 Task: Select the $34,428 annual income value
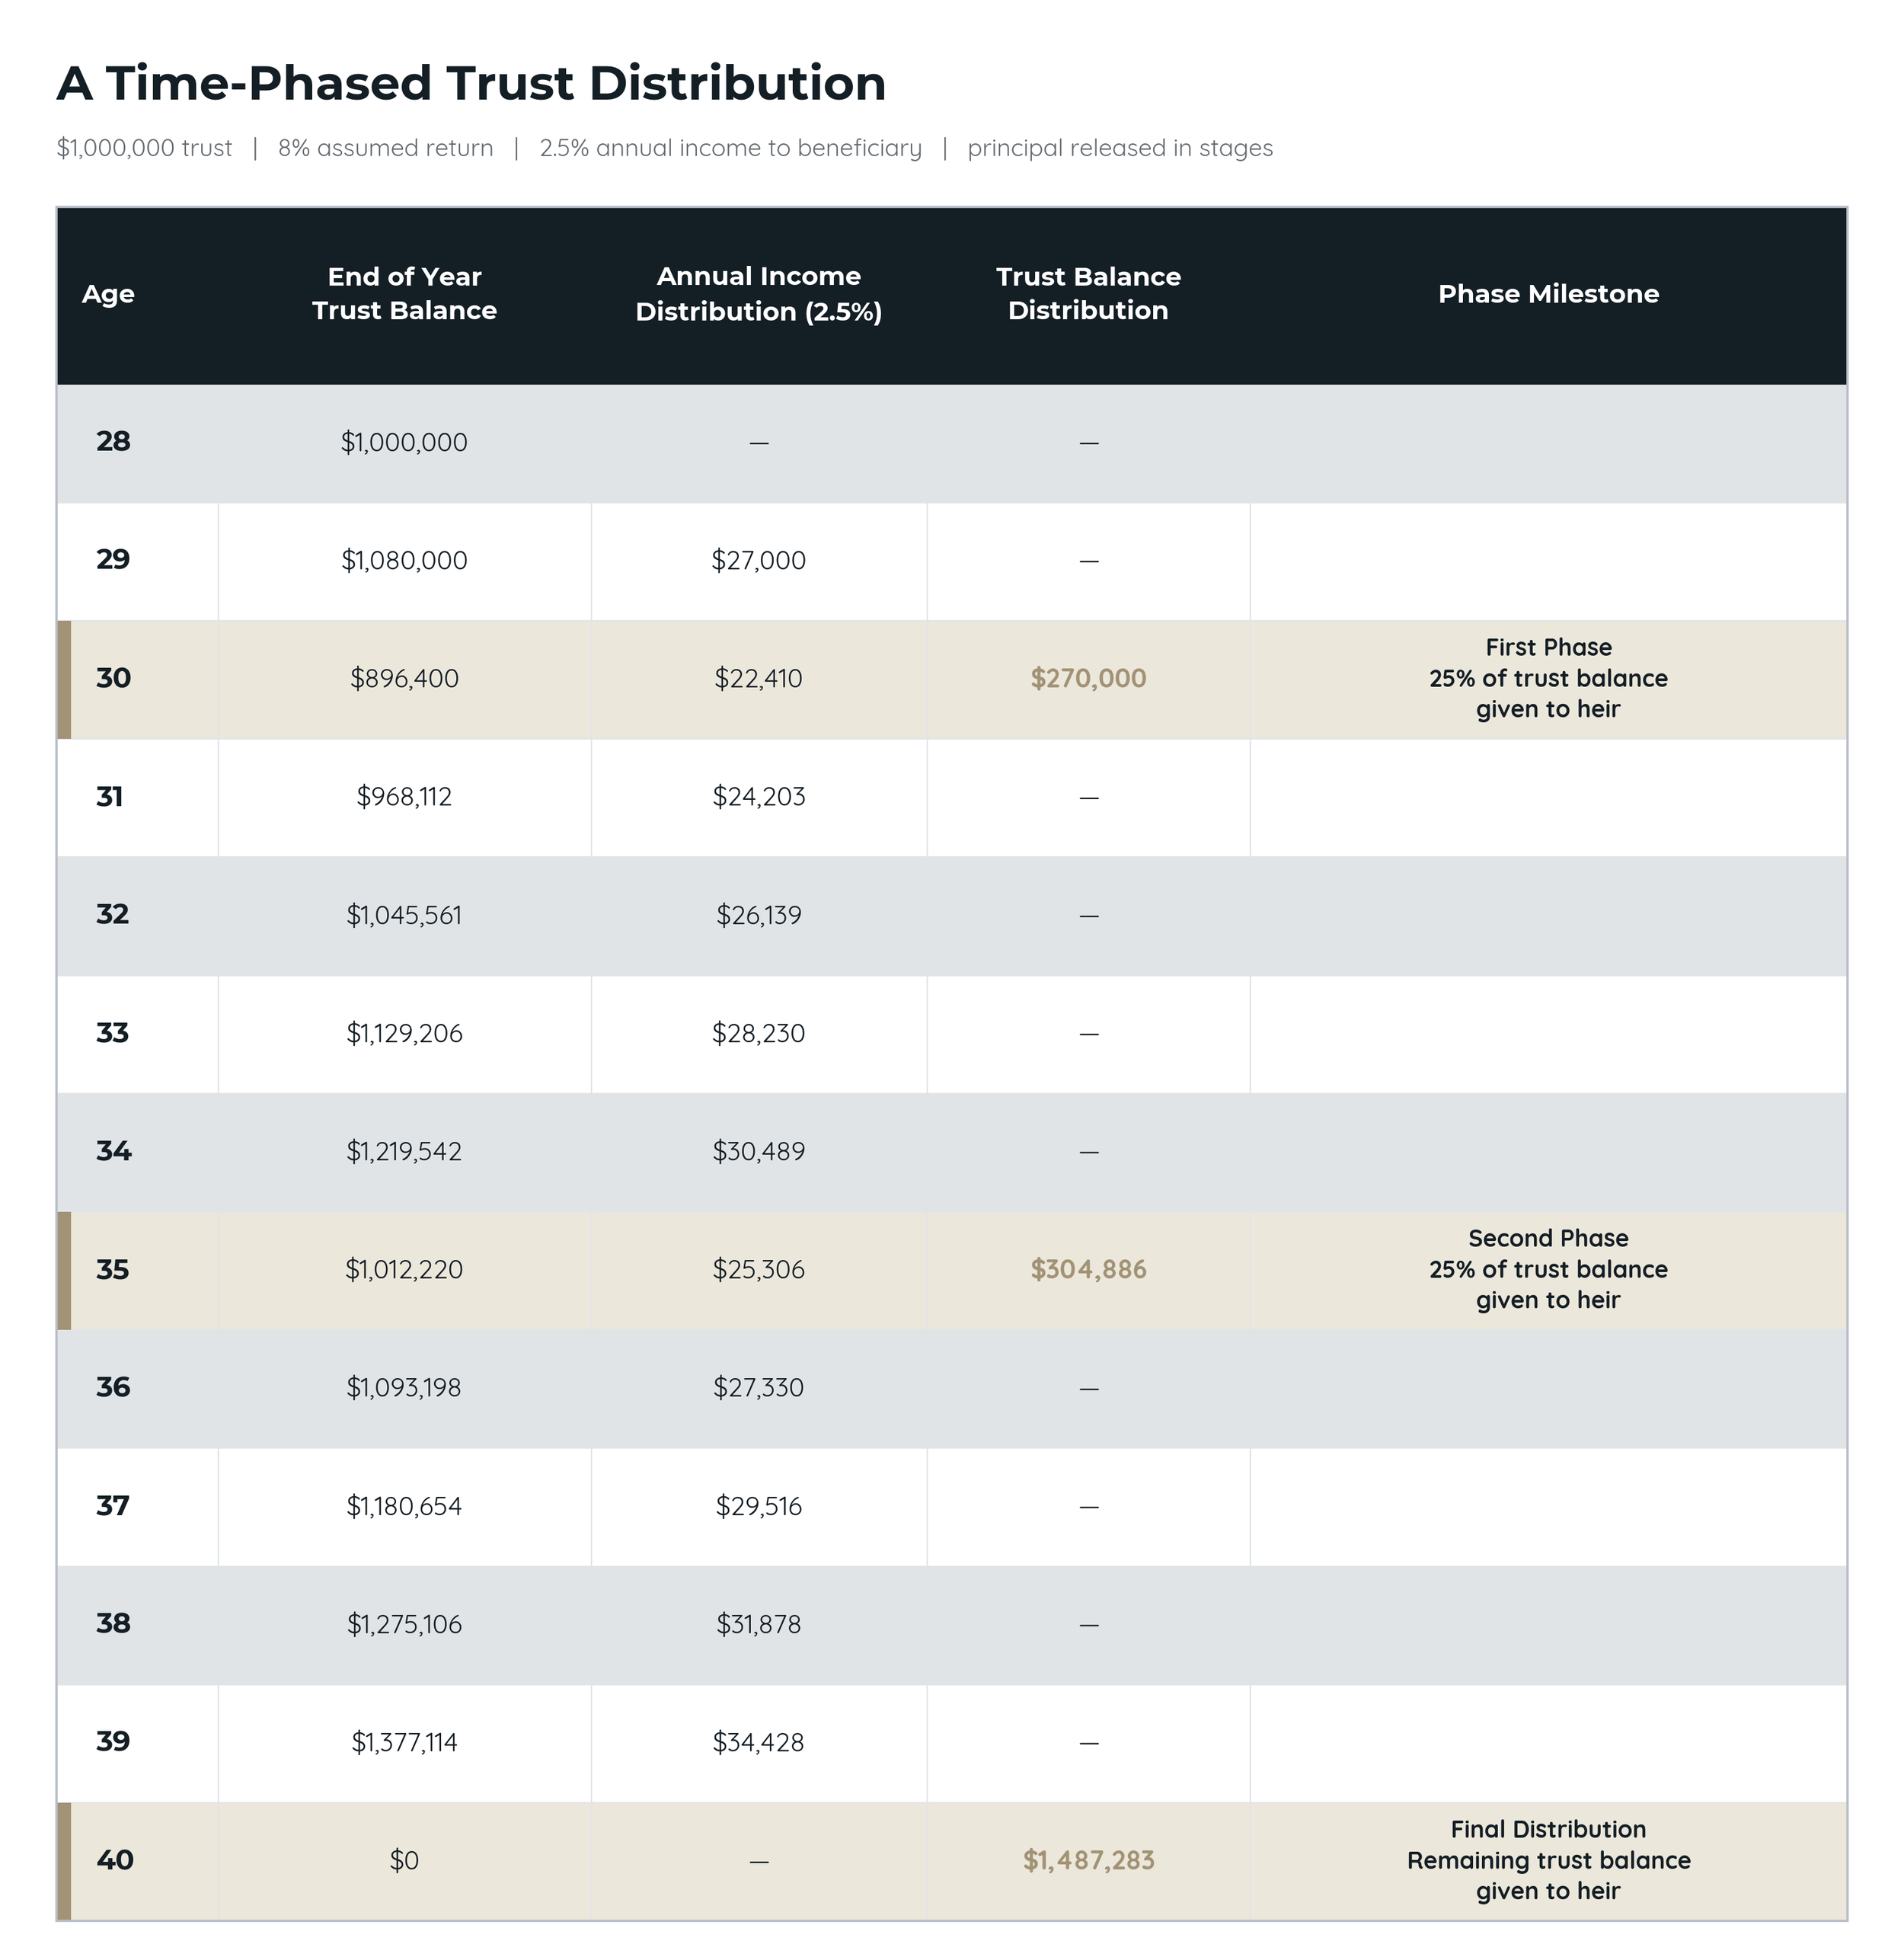[758, 1742]
